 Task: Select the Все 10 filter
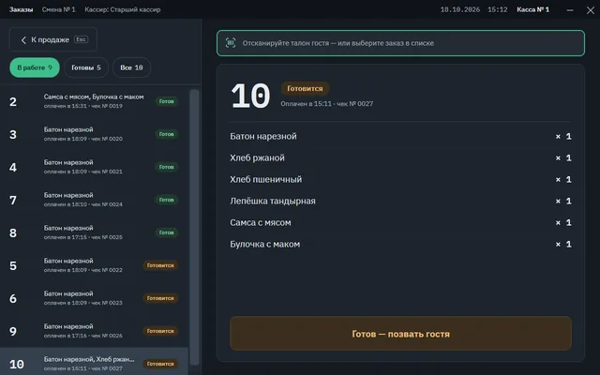131,67
